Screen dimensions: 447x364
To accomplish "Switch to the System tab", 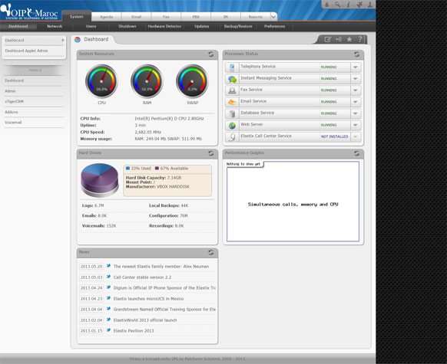I will (x=77, y=17).
